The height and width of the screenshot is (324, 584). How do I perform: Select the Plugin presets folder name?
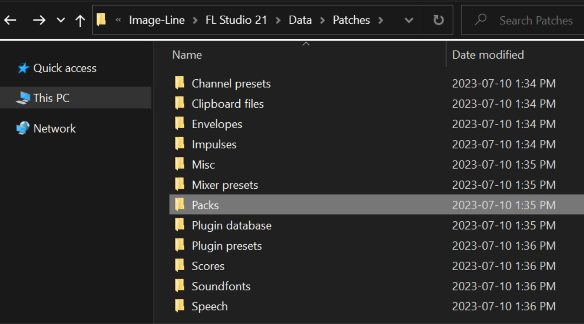[227, 246]
